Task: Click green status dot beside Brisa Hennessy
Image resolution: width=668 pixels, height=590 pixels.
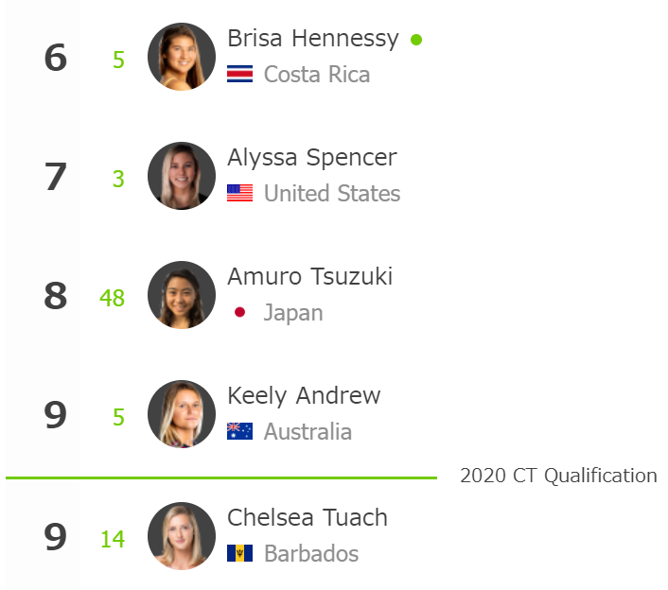Action: click(x=416, y=40)
